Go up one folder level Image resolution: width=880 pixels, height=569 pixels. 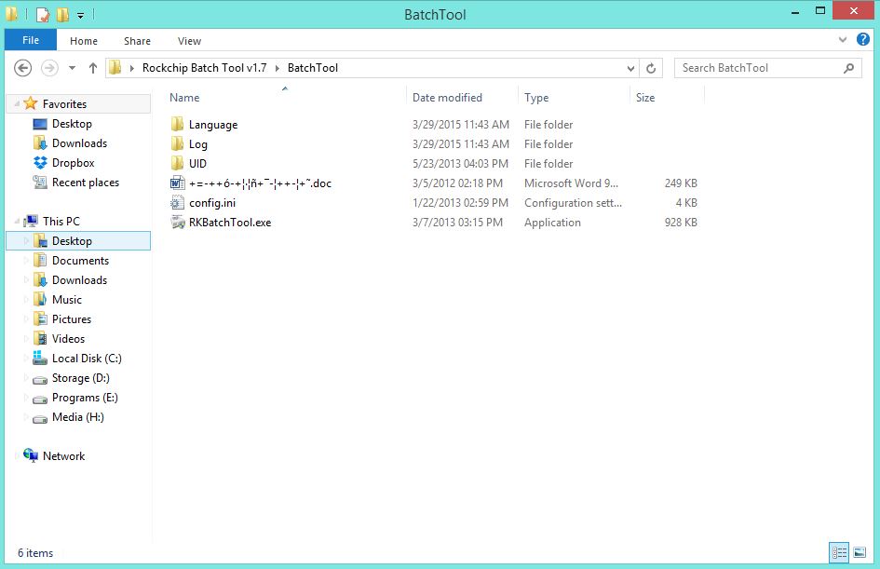pyautogui.click(x=92, y=68)
